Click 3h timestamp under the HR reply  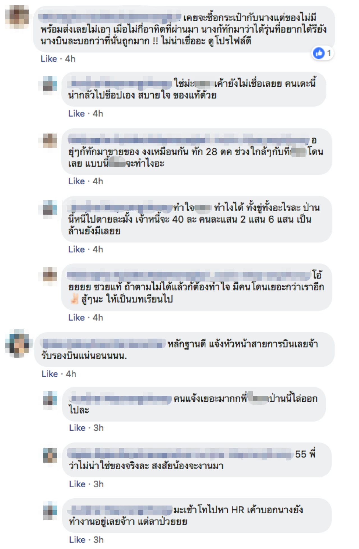tap(98, 540)
